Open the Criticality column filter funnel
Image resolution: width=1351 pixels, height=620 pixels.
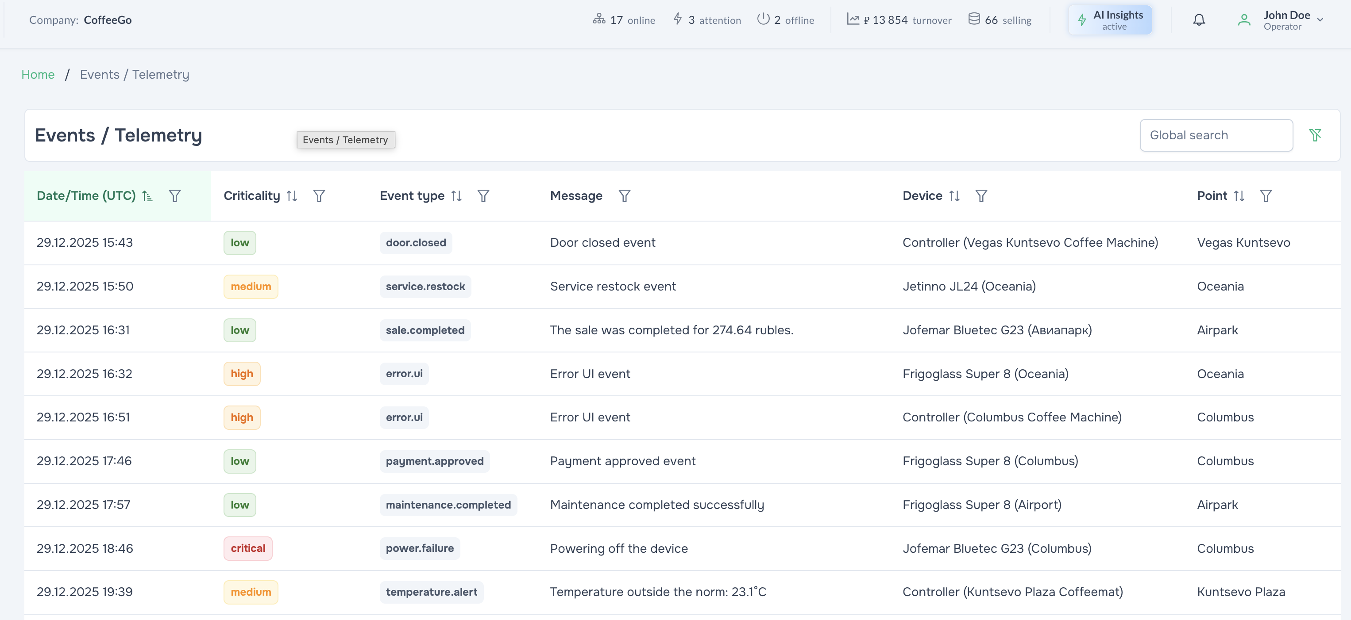tap(319, 196)
